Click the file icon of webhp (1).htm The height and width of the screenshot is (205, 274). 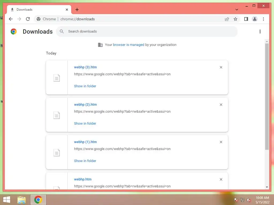[x=57, y=153]
